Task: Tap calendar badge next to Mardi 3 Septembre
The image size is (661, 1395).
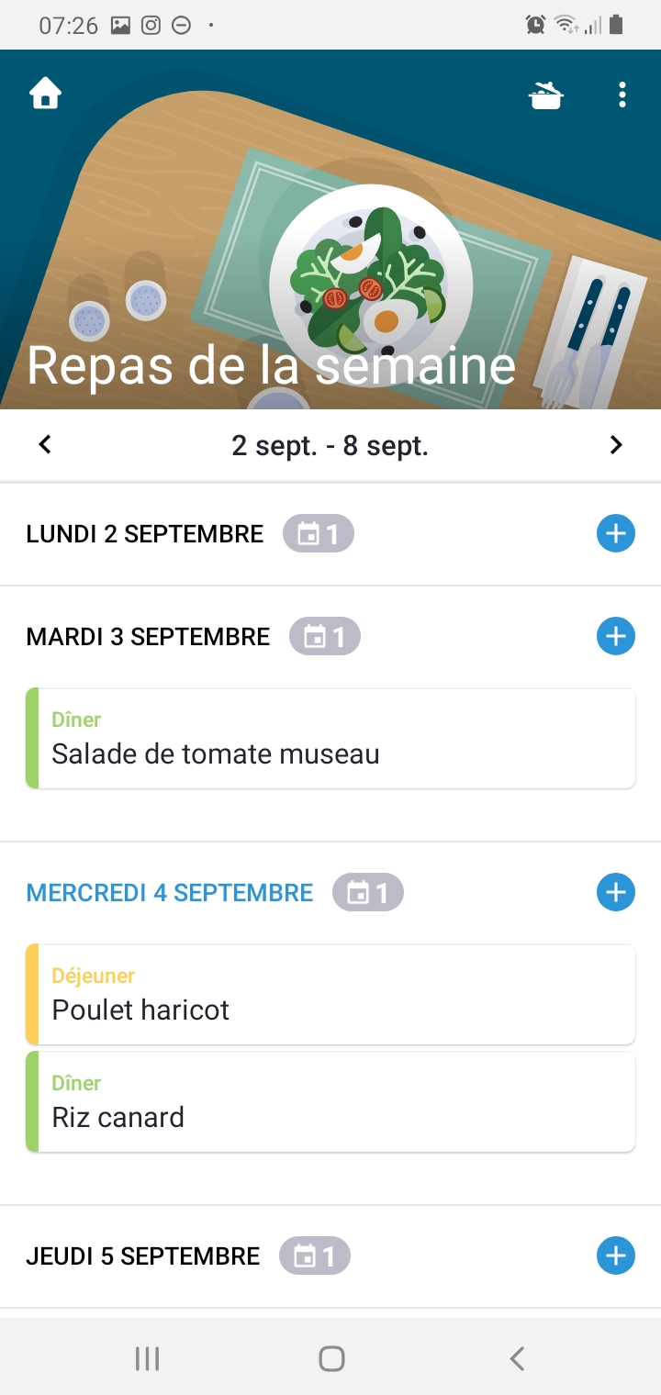Action: pyautogui.click(x=324, y=637)
